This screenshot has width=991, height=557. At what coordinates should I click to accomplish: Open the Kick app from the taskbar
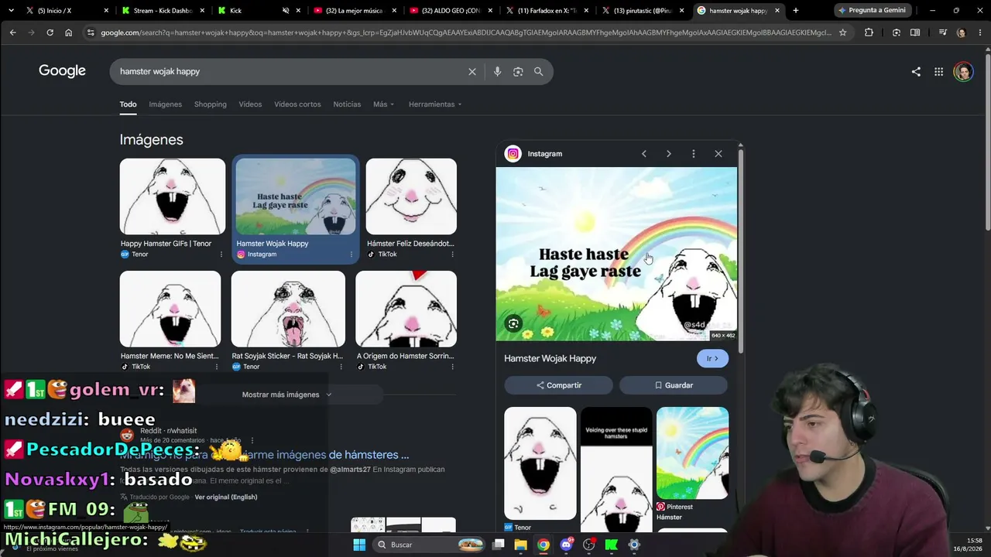point(611,545)
